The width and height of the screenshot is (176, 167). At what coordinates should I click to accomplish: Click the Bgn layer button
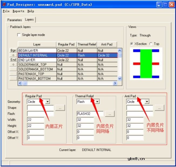point(13,51)
